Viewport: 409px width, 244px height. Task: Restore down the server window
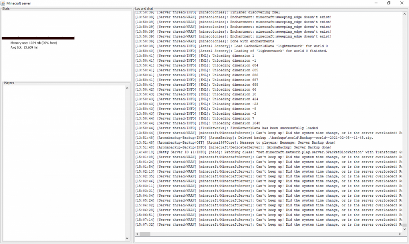389,3
